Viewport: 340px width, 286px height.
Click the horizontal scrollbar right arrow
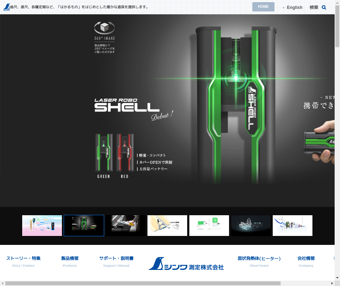(x=332, y=283)
